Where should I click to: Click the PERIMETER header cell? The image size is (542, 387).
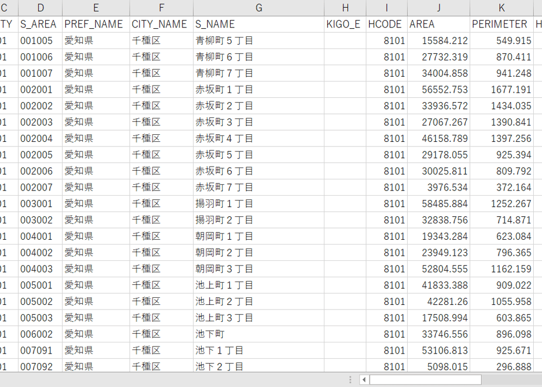point(502,24)
